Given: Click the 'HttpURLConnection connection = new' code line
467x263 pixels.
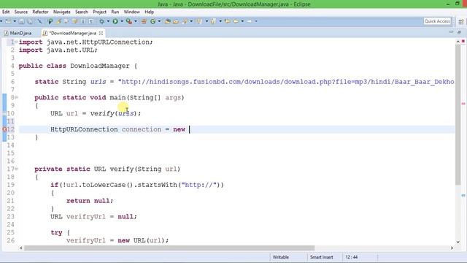Looking at the screenshot, I should pyautogui.click(x=117, y=129).
